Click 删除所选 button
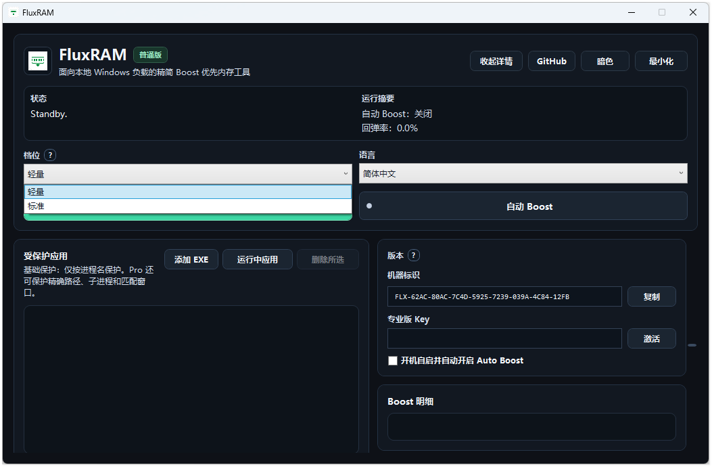 pyautogui.click(x=328, y=259)
